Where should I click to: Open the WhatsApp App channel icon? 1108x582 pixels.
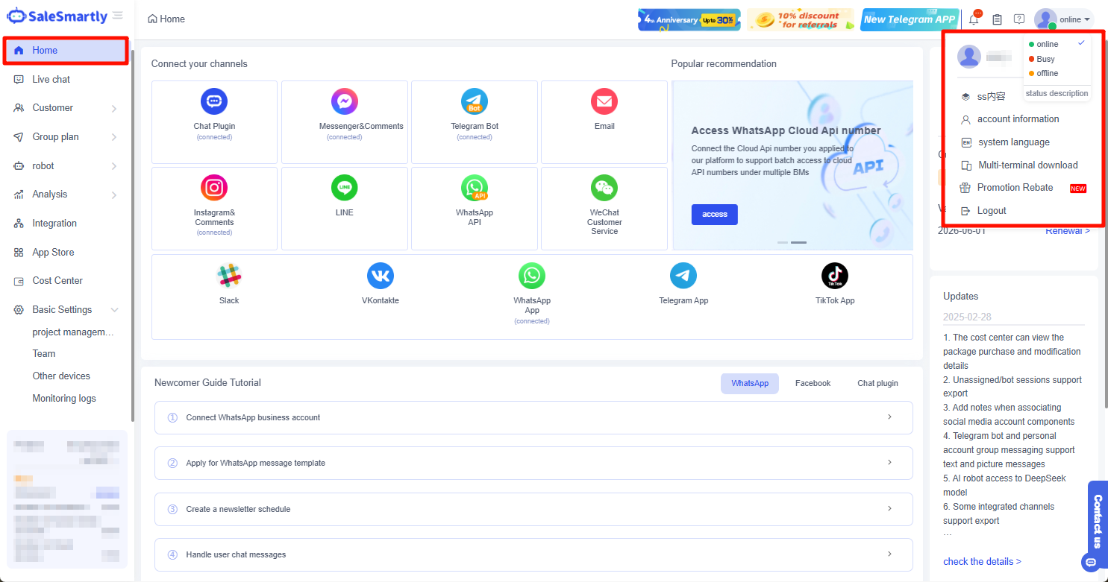click(532, 276)
